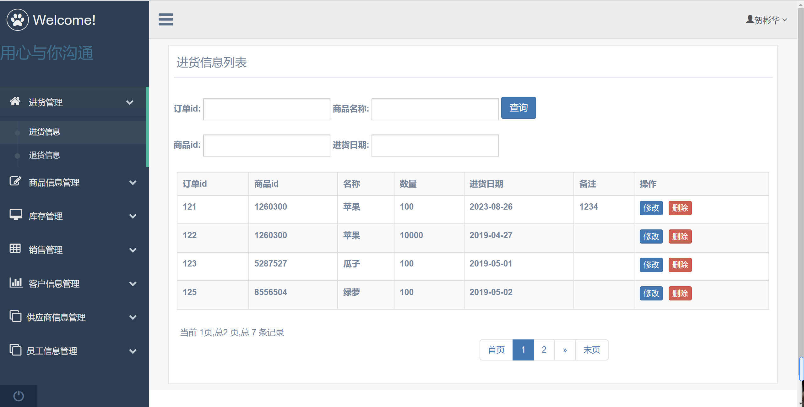Focus the 订单id input field
The height and width of the screenshot is (407, 804).
(x=267, y=109)
